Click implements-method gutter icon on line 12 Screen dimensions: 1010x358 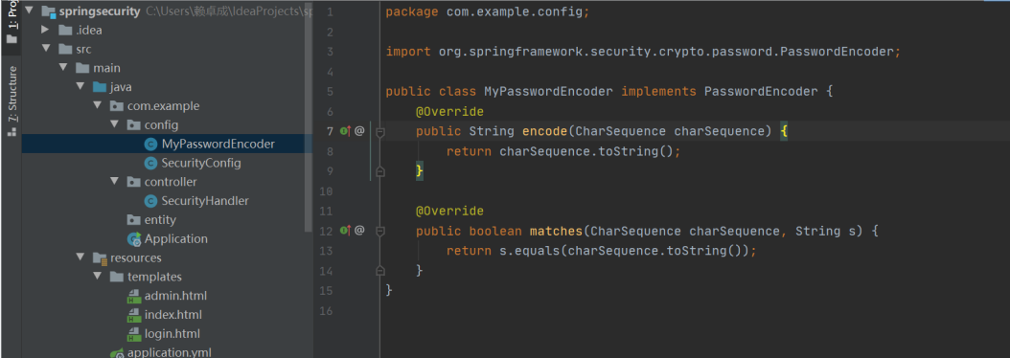pyautogui.click(x=345, y=230)
